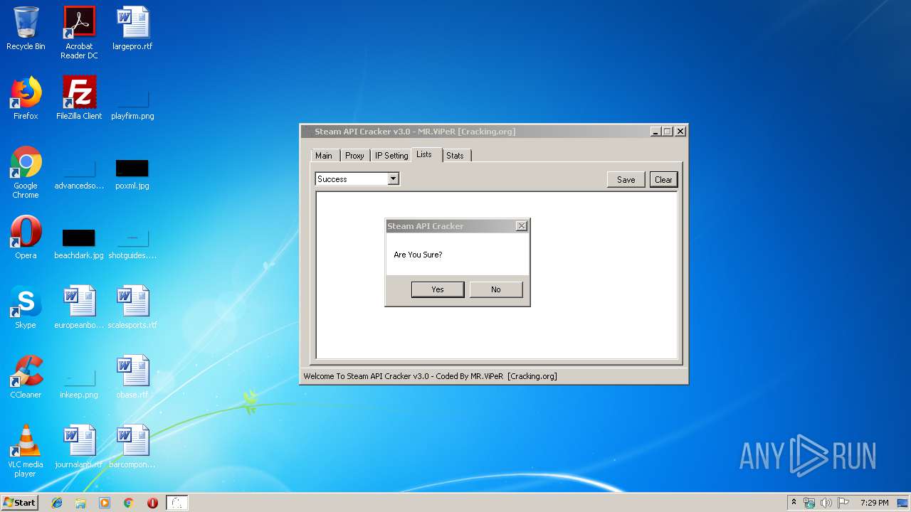Close the Are You Sure dialog
The width and height of the screenshot is (911, 512).
(521, 226)
